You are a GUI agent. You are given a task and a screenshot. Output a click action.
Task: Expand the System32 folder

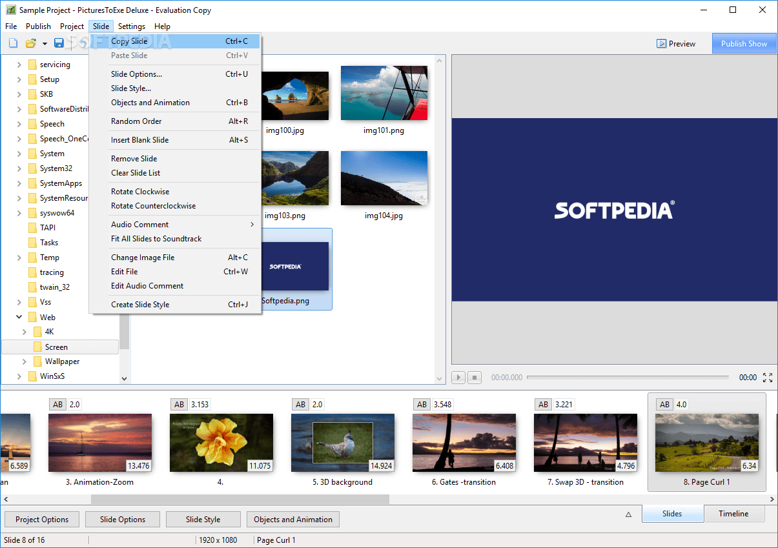(19, 168)
